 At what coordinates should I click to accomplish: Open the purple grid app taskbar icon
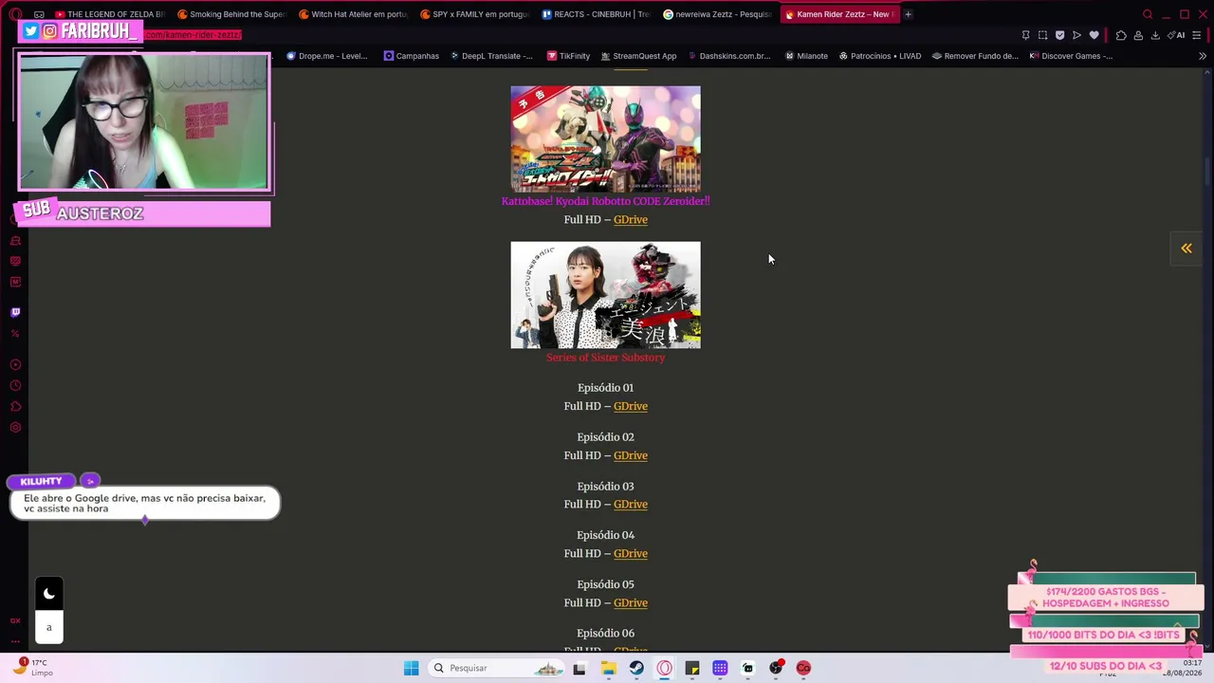coord(720,668)
